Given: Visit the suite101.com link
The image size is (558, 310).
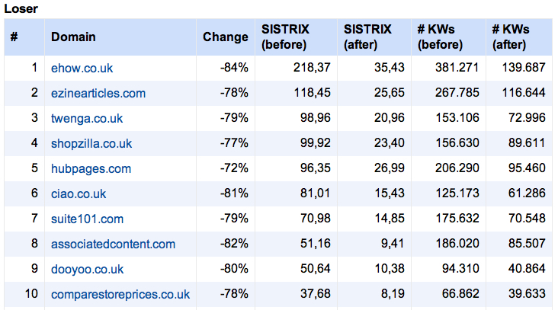Looking at the screenshot, I should pyautogui.click(x=87, y=219).
